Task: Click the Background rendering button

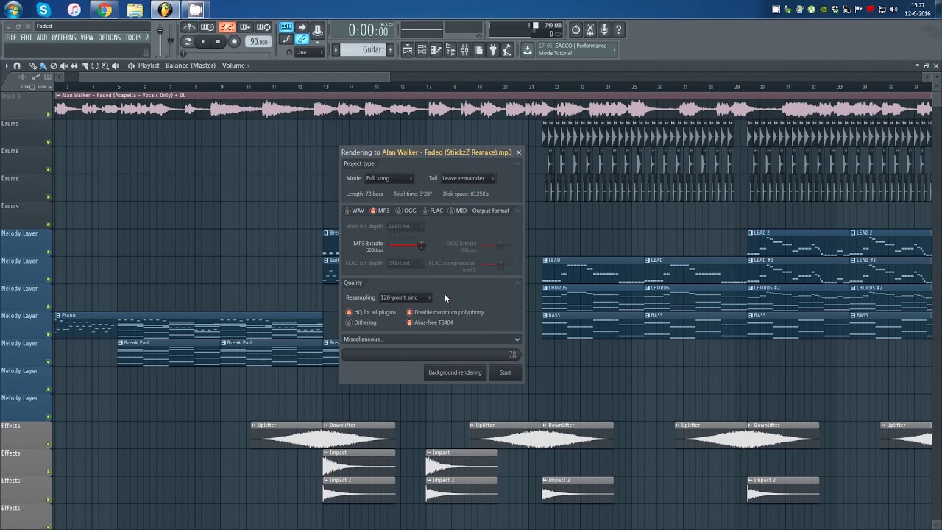Action: (455, 372)
